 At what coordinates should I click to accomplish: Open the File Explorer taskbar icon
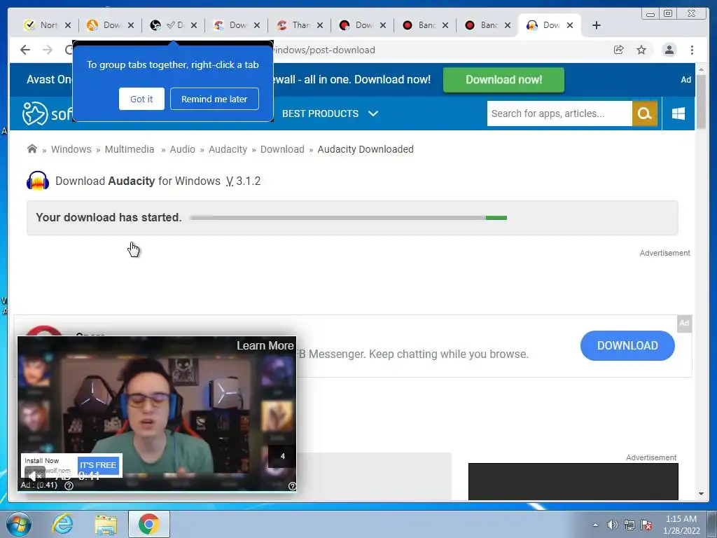106,524
